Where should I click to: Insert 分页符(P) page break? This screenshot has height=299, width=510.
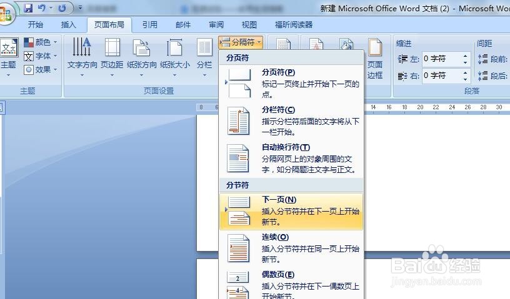point(291,83)
